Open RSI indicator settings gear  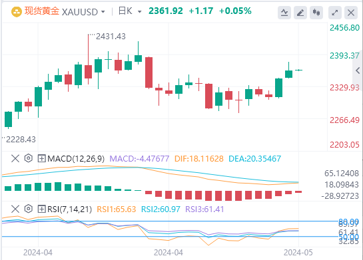29,209
